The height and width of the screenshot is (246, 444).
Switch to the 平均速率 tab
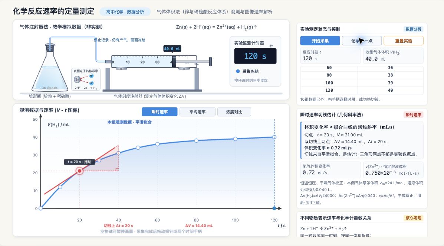(197, 112)
